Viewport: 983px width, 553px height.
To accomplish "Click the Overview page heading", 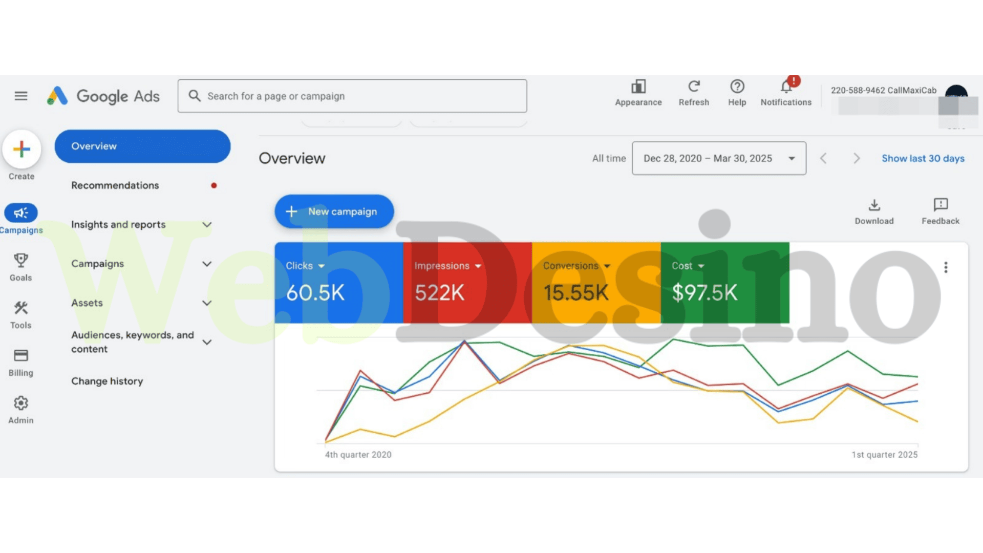I will pos(292,158).
